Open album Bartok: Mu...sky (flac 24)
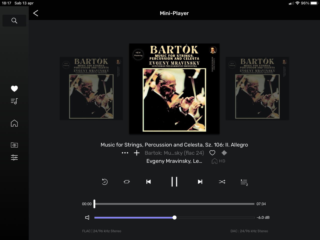 tap(174, 153)
